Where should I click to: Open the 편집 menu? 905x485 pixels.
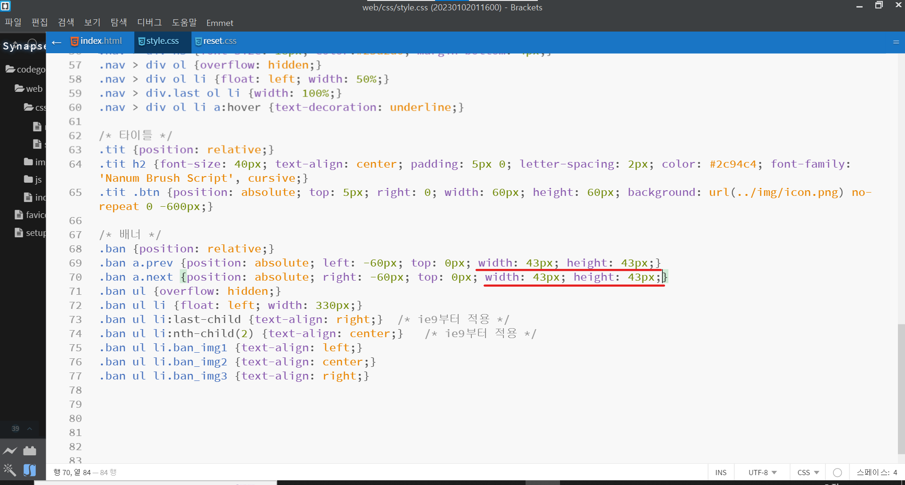pos(40,22)
